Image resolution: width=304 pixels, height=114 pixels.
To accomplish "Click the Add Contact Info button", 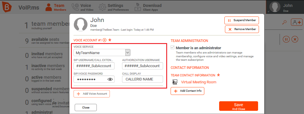I will coord(187,91).
